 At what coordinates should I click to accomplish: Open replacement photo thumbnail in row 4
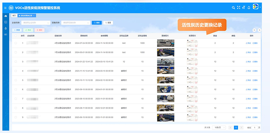tap(166, 71)
